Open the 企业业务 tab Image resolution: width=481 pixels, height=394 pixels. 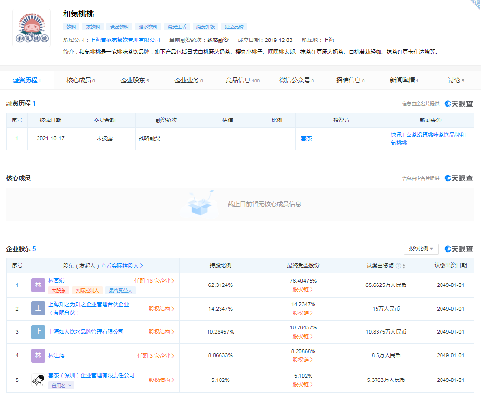[189, 81]
